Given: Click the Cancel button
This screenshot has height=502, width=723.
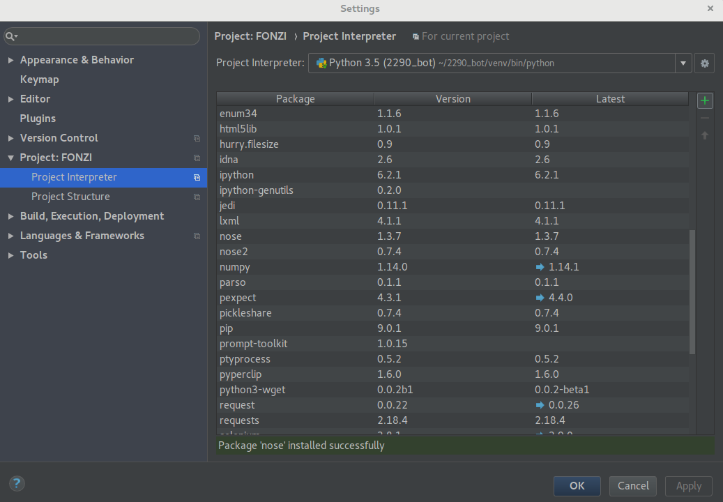Looking at the screenshot, I should [633, 486].
